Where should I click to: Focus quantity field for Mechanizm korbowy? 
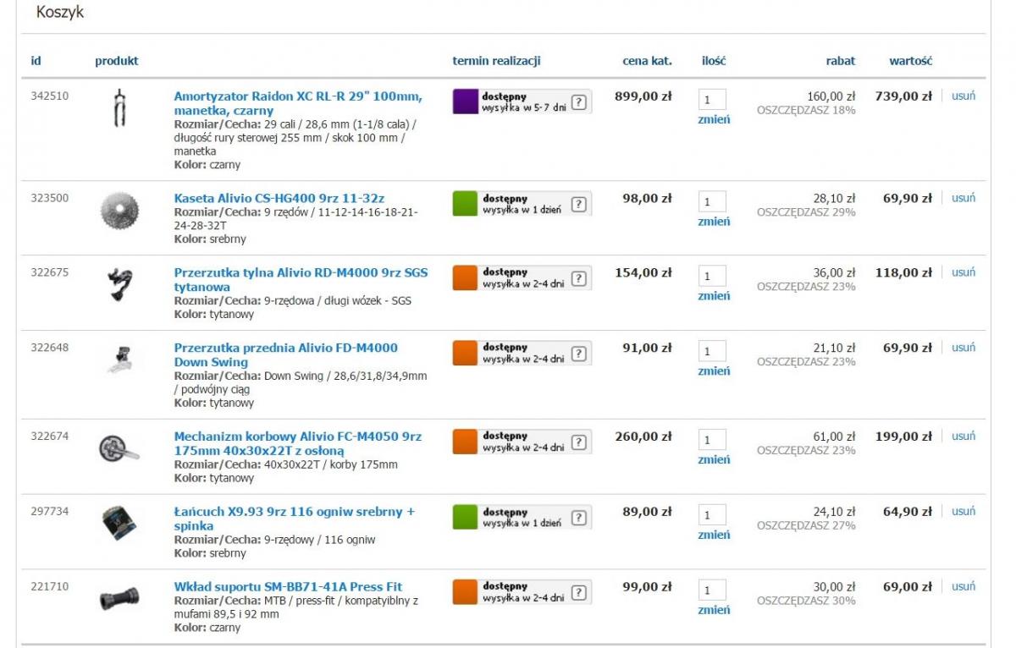(712, 440)
